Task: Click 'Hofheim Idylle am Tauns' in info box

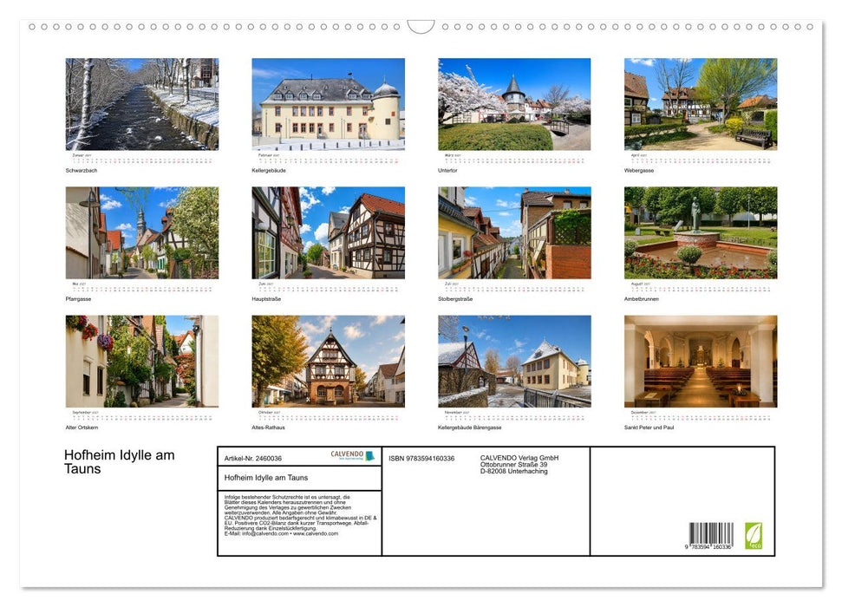Action: point(266,478)
